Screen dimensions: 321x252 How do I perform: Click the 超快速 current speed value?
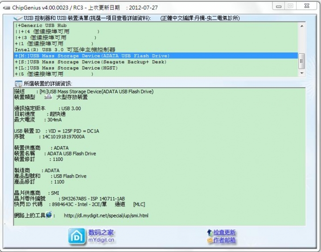tap(58, 114)
